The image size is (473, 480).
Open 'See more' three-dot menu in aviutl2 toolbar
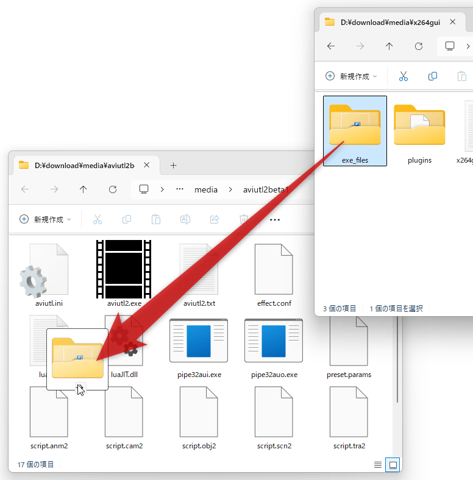click(275, 220)
